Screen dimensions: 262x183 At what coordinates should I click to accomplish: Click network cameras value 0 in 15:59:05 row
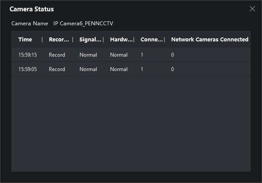(172, 69)
